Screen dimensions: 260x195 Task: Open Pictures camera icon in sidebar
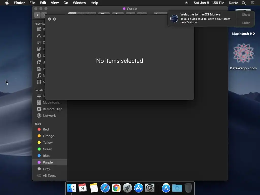[x=39, y=69]
